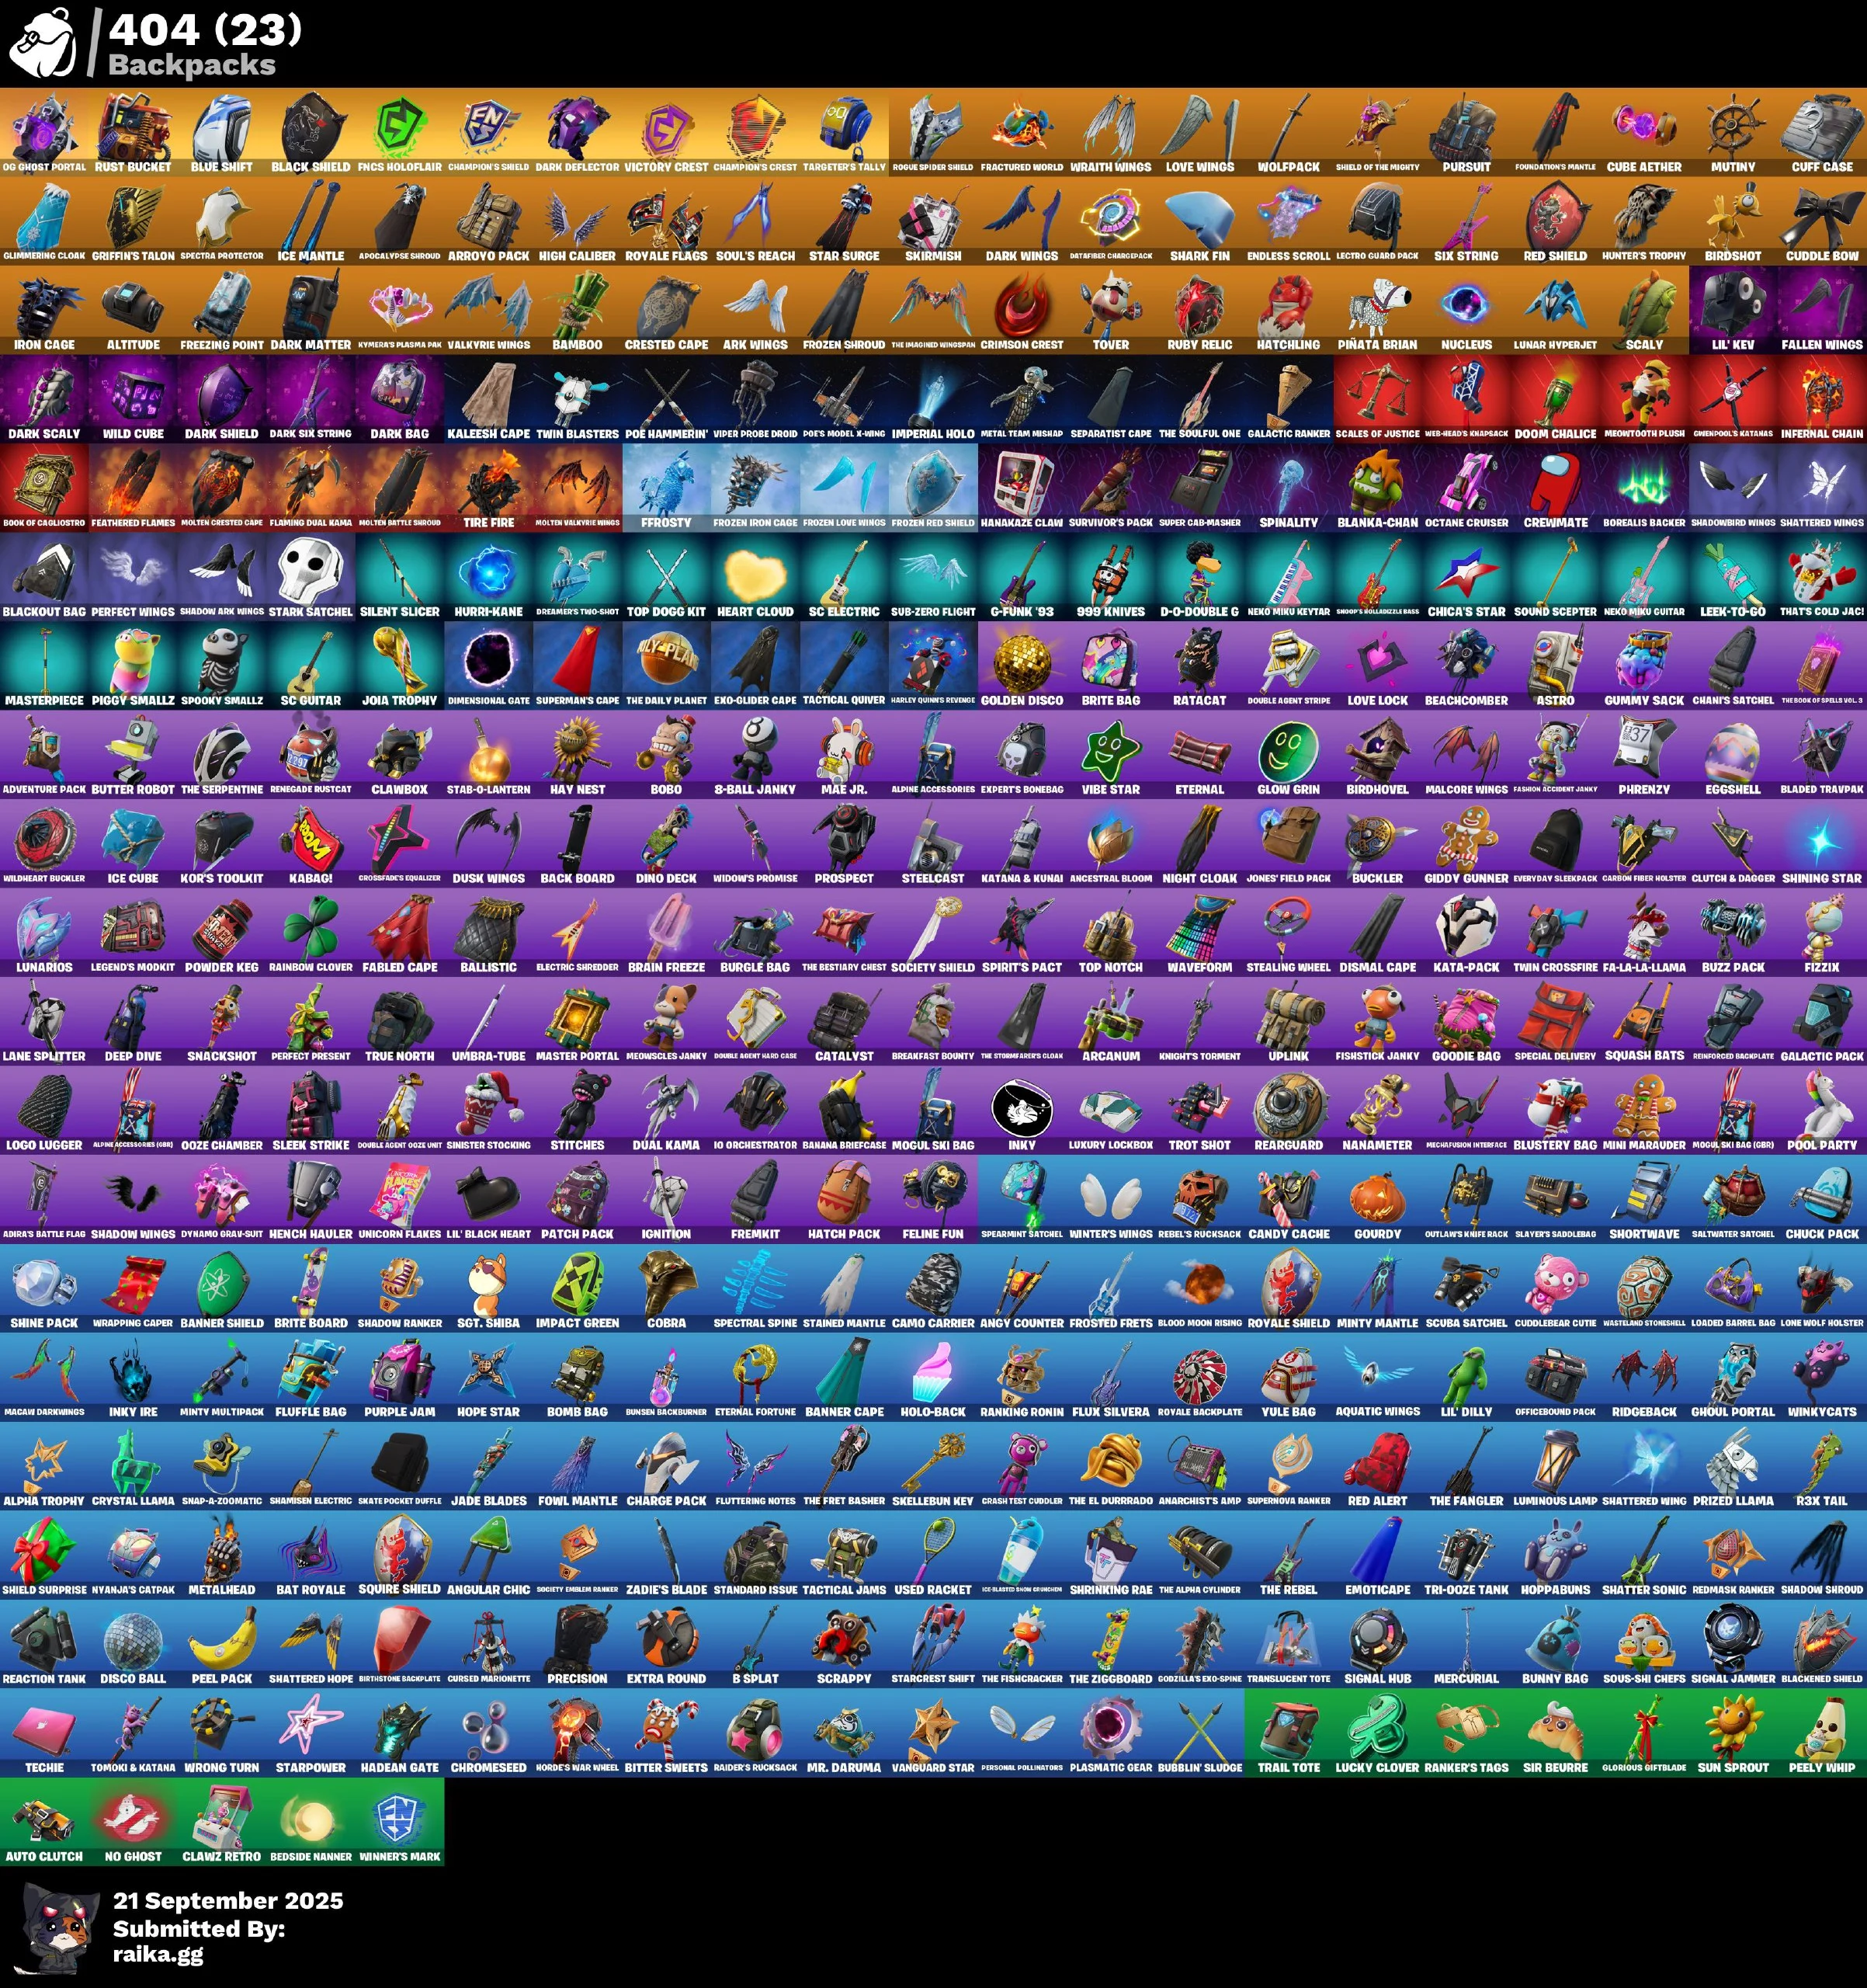The height and width of the screenshot is (1988, 1867).
Task: Select the Winner's Mark thumbnail
Action: click(400, 1816)
